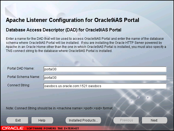Click the DAD description paragraph
This screenshot has height=131, width=174.
pos(86,45)
